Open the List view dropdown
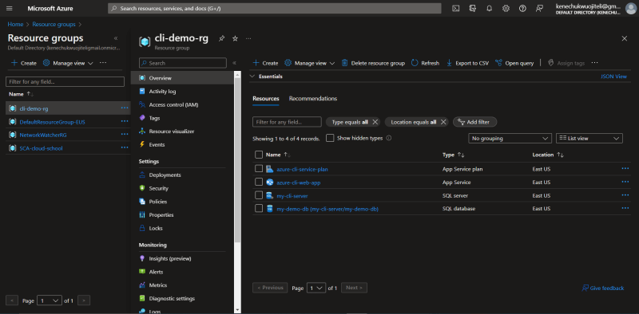Screen dimensions: 639x314 pos(589,139)
